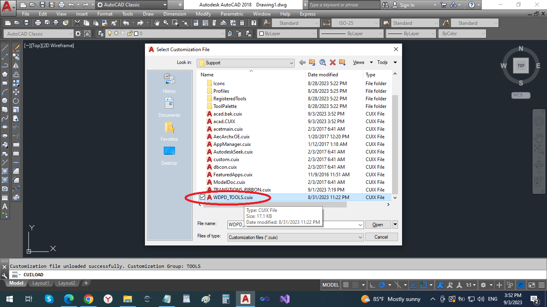547x307 pixels.
Task: Open History in the places list
Action: point(169,84)
